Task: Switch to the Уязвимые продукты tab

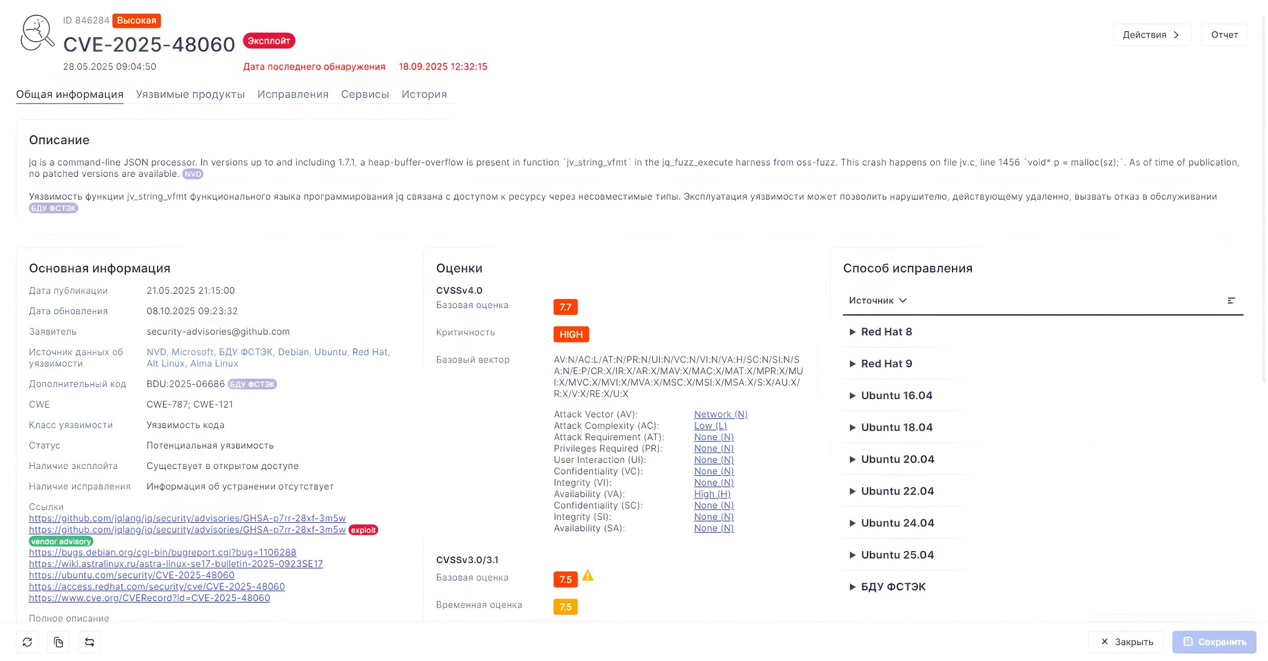Action: (190, 94)
